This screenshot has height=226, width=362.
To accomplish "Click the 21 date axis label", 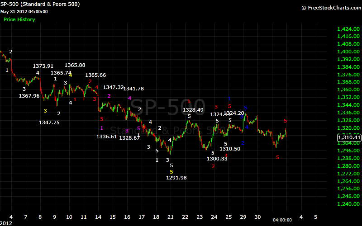I will coord(171,217).
